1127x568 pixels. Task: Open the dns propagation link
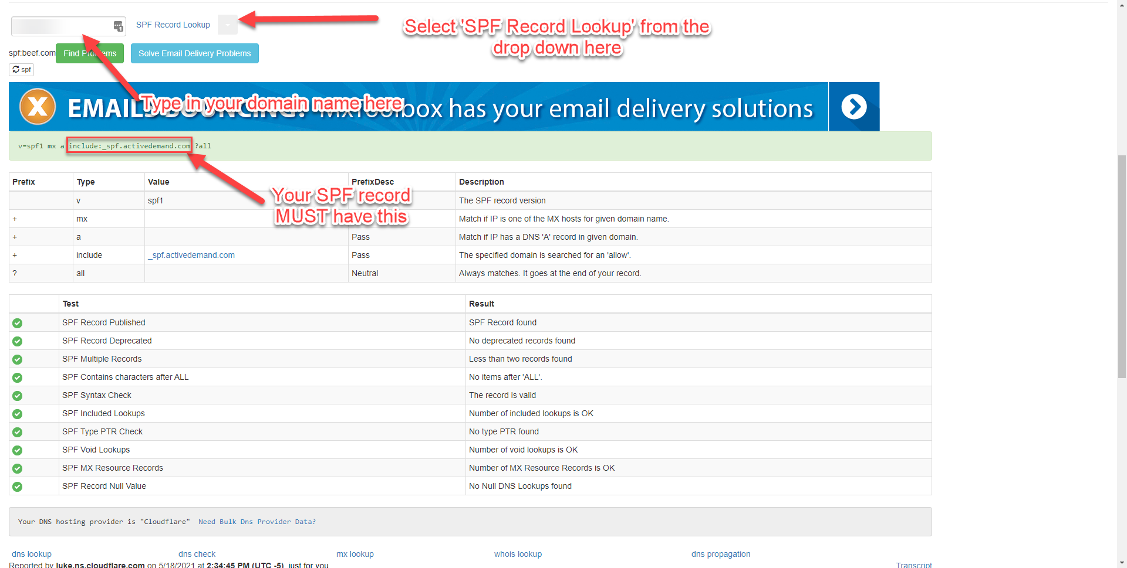click(x=721, y=554)
